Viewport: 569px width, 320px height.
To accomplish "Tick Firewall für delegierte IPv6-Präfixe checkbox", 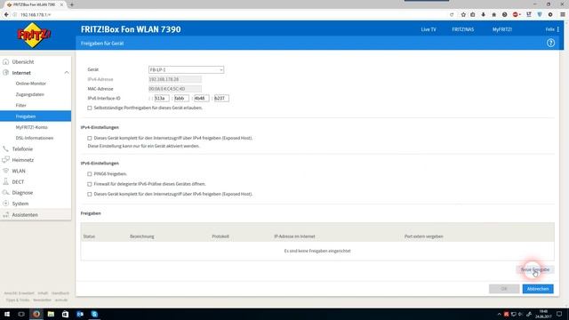I will click(x=90, y=184).
